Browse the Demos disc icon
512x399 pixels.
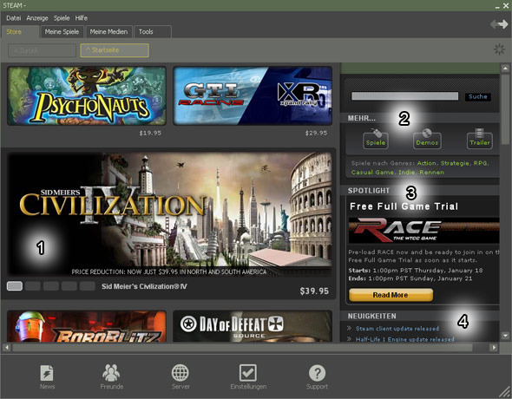click(x=427, y=139)
